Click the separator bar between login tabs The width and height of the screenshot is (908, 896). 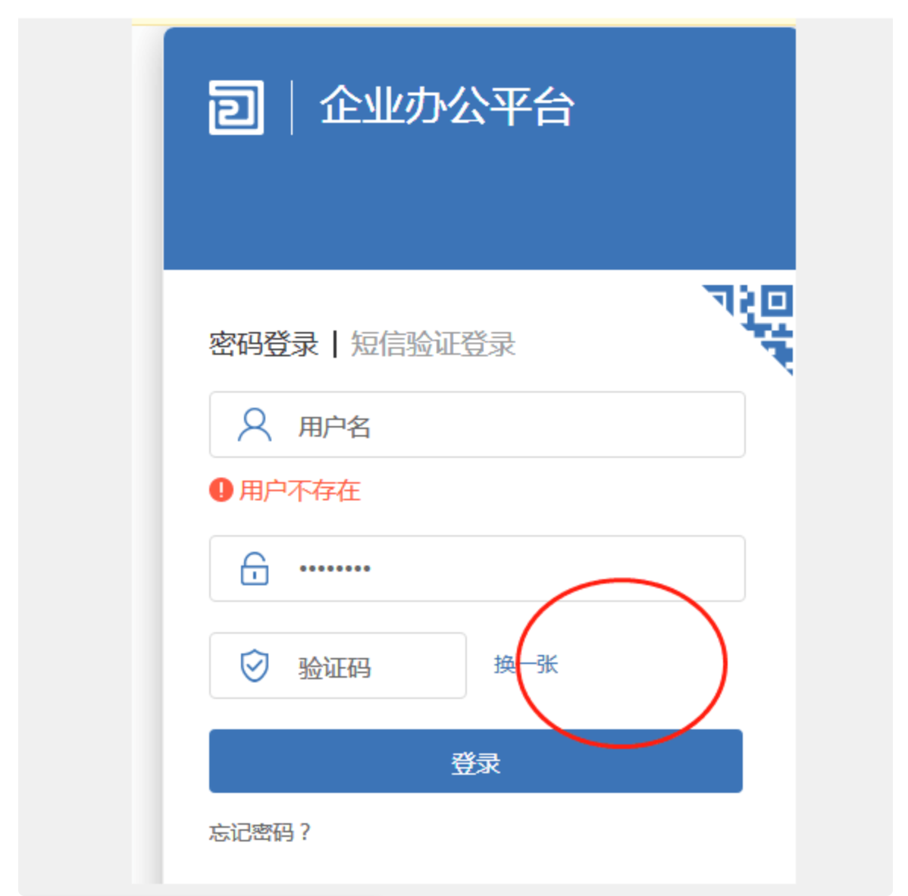tap(335, 344)
